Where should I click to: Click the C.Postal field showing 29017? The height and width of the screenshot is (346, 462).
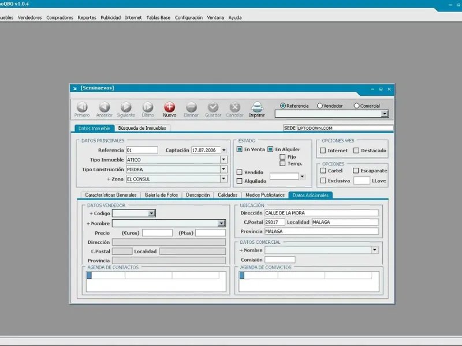point(275,222)
